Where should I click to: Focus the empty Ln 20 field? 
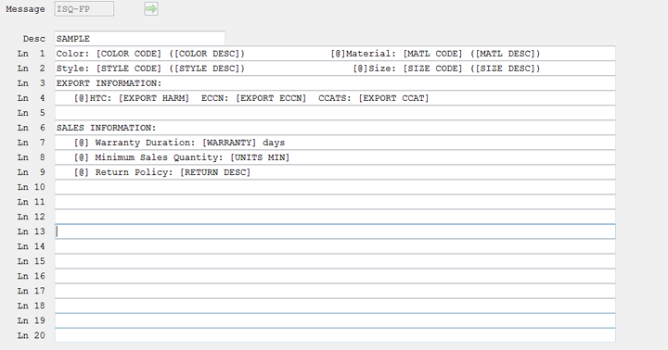coord(335,335)
